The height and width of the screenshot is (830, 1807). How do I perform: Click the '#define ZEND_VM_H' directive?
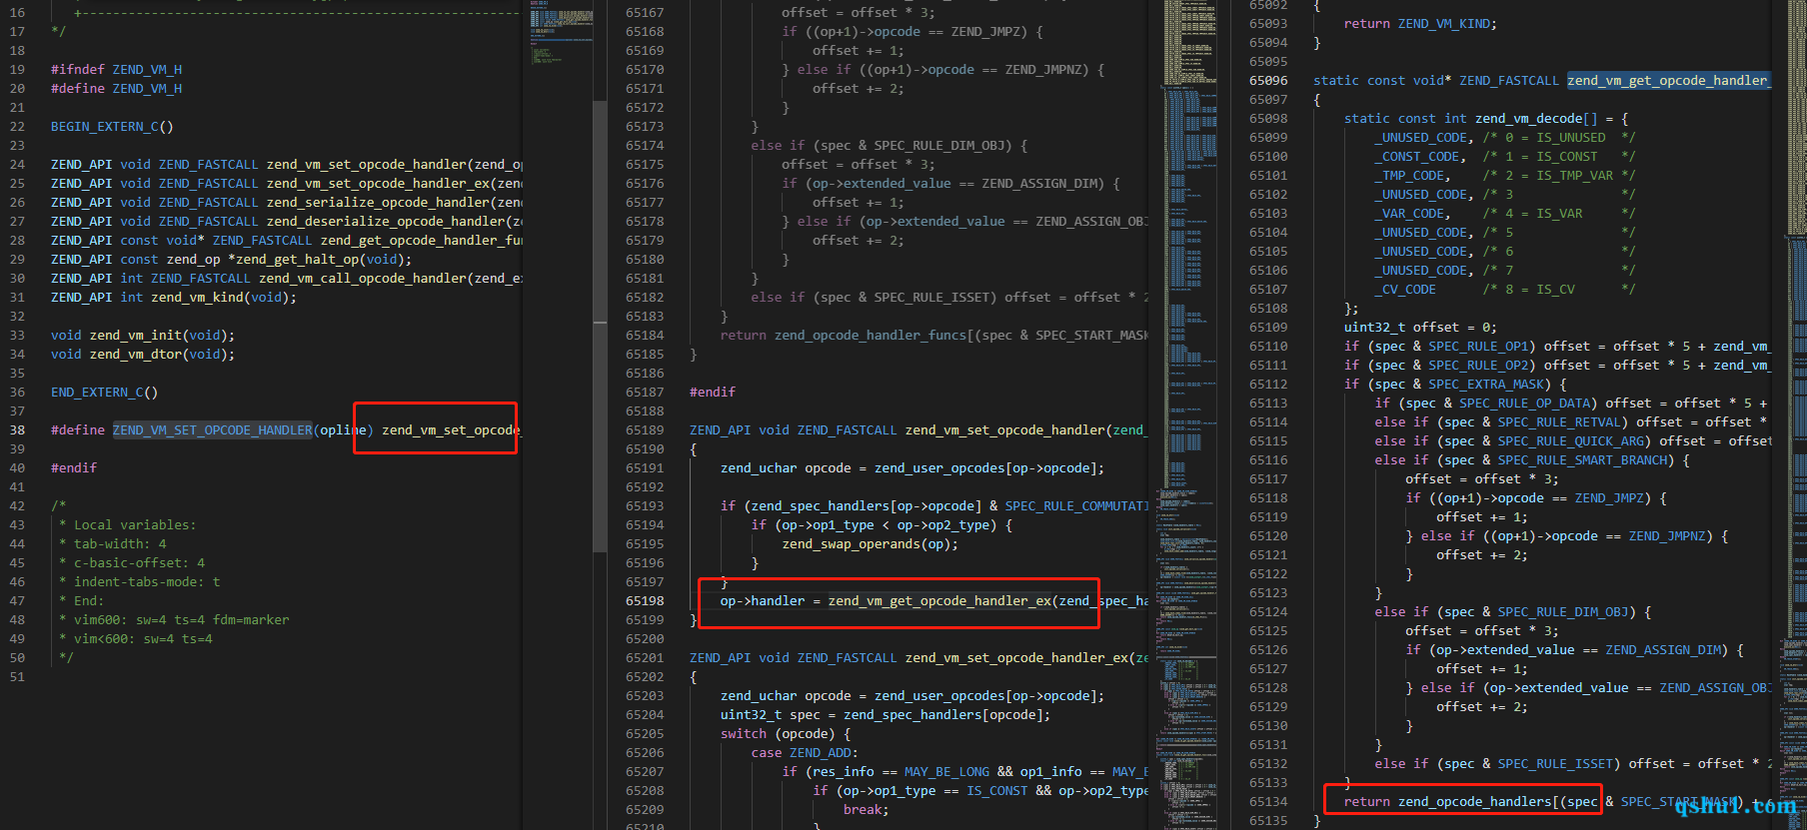117,89
